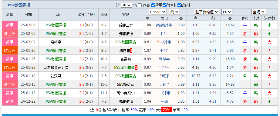Click the 赢率 40% summary value
This screenshot has width=280, height=116.
151,110
